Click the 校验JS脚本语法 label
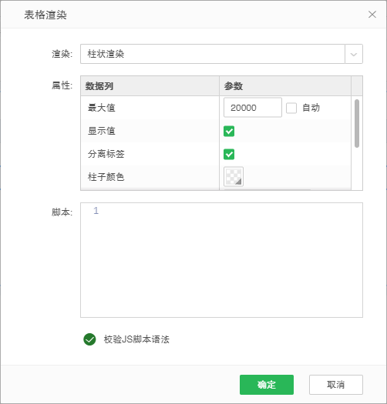This screenshot has height=404, width=387. pyautogui.click(x=136, y=339)
